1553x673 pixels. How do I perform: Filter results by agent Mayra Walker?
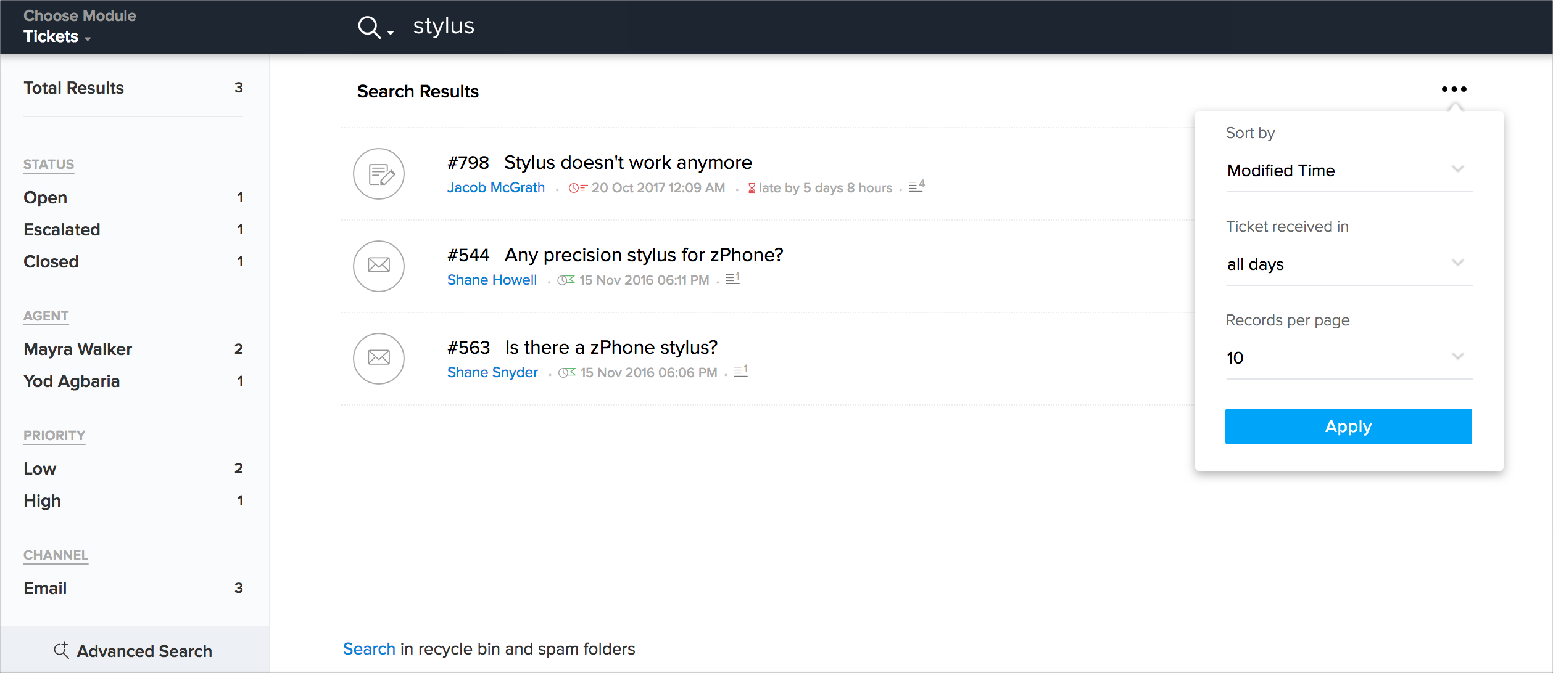[78, 349]
